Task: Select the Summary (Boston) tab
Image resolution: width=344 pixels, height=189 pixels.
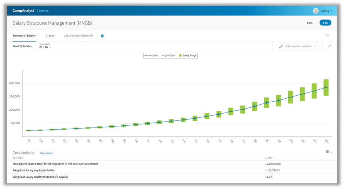Action: [x=24, y=36]
